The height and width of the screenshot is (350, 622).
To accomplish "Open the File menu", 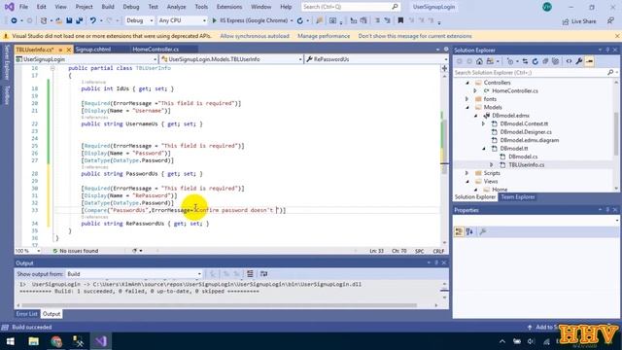I will tap(23, 7).
